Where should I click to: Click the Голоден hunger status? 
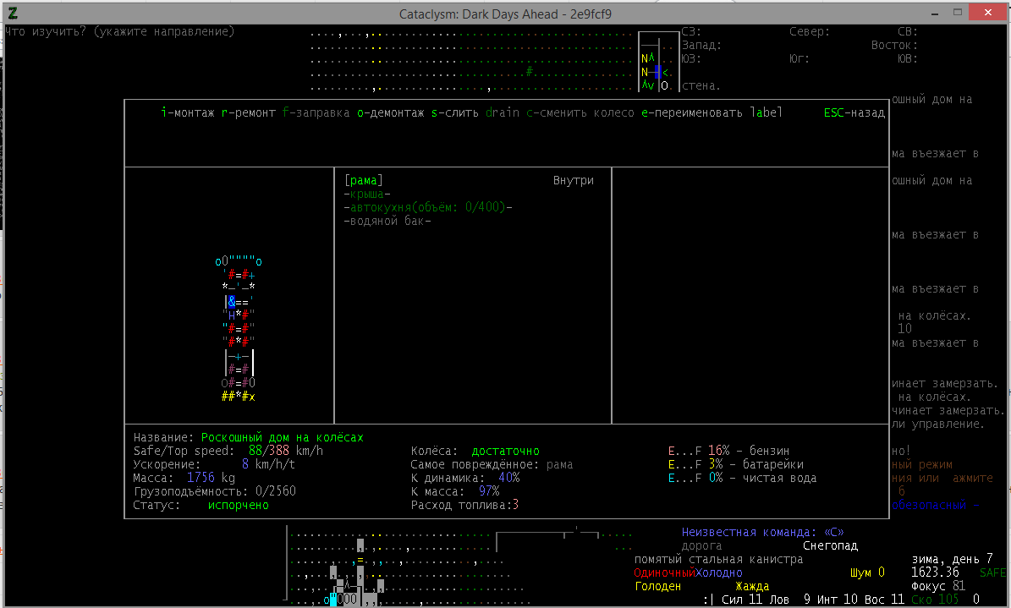[x=657, y=587]
